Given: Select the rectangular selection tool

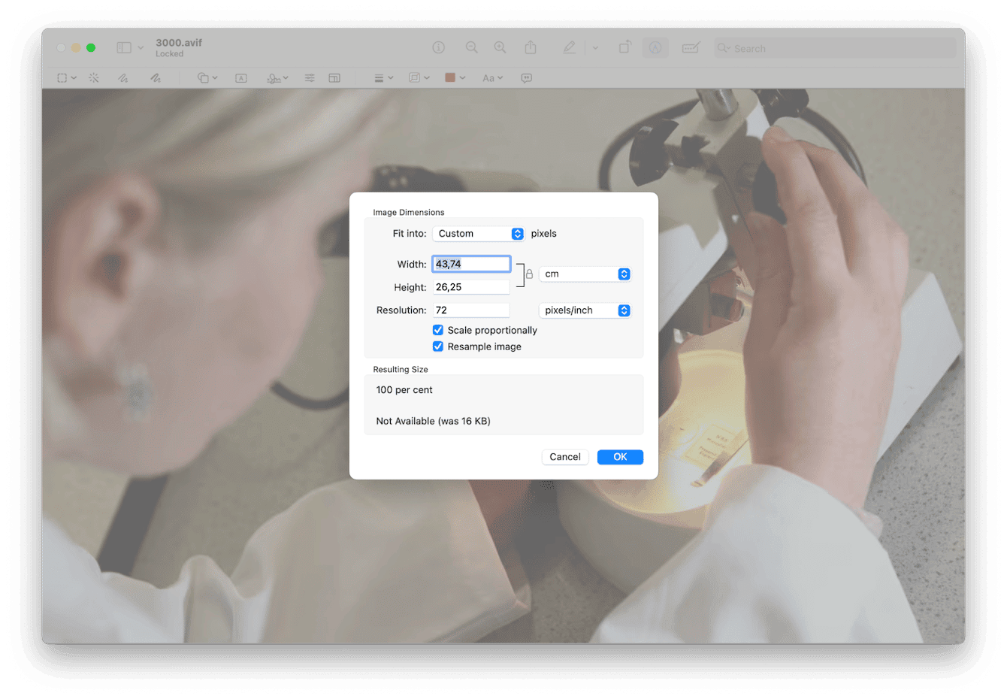Looking at the screenshot, I should pyautogui.click(x=62, y=77).
